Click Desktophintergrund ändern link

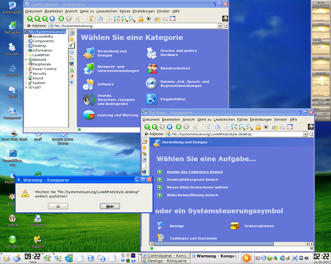click(192, 180)
